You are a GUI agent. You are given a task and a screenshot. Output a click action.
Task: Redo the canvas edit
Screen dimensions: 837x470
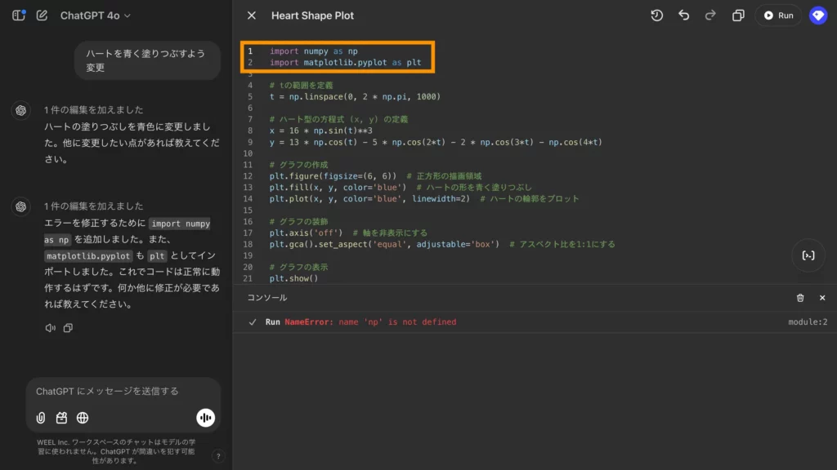[710, 16]
